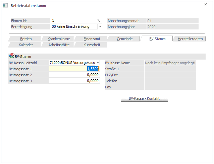The width and height of the screenshot is (214, 164).
Task: Open the Berechtigung dropdown
Action: pos(100,27)
